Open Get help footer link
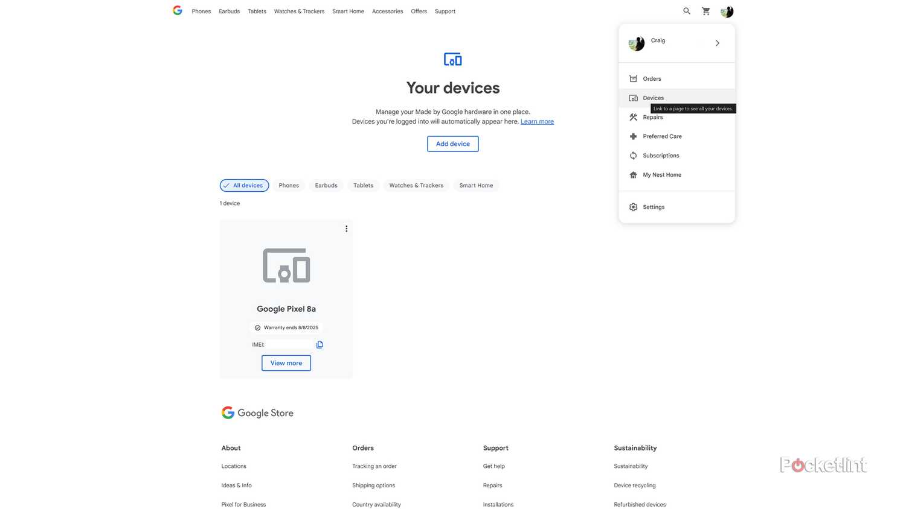 pos(493,466)
